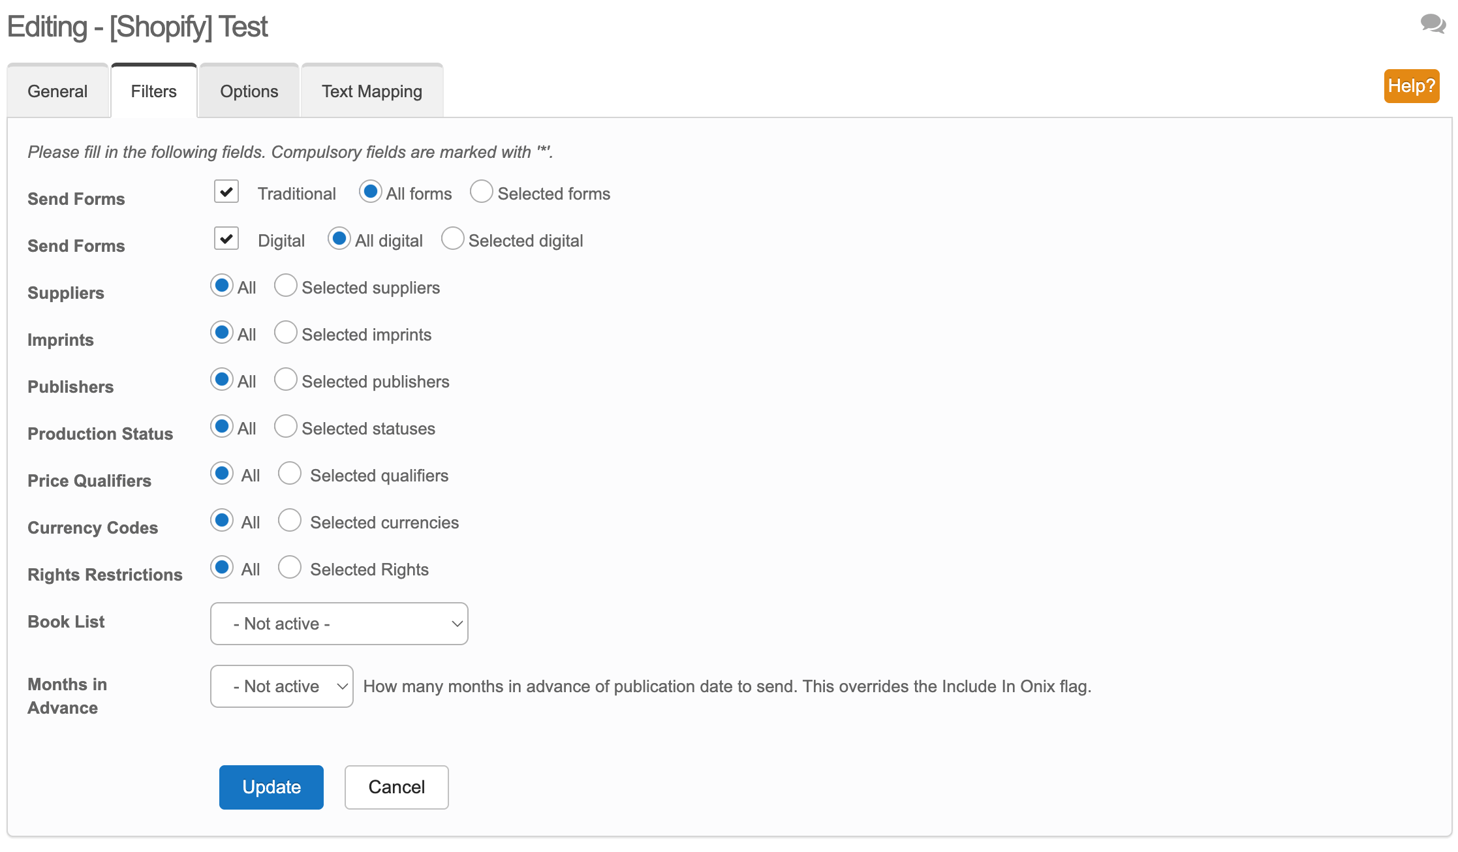Select the All forms radio button
The width and height of the screenshot is (1458, 852).
coord(371,192)
